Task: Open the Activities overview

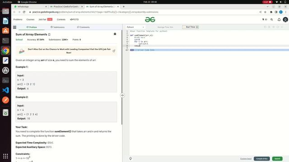Action: pos(7,2)
